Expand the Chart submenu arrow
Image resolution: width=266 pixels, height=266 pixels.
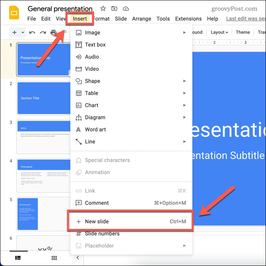(x=185, y=105)
